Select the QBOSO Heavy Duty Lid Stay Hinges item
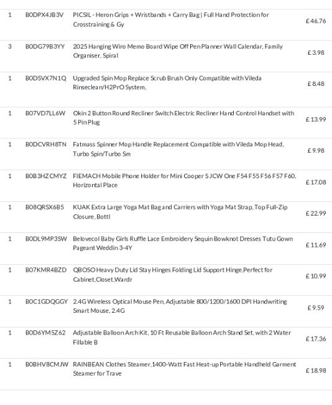332x405 pixels. 172,275
